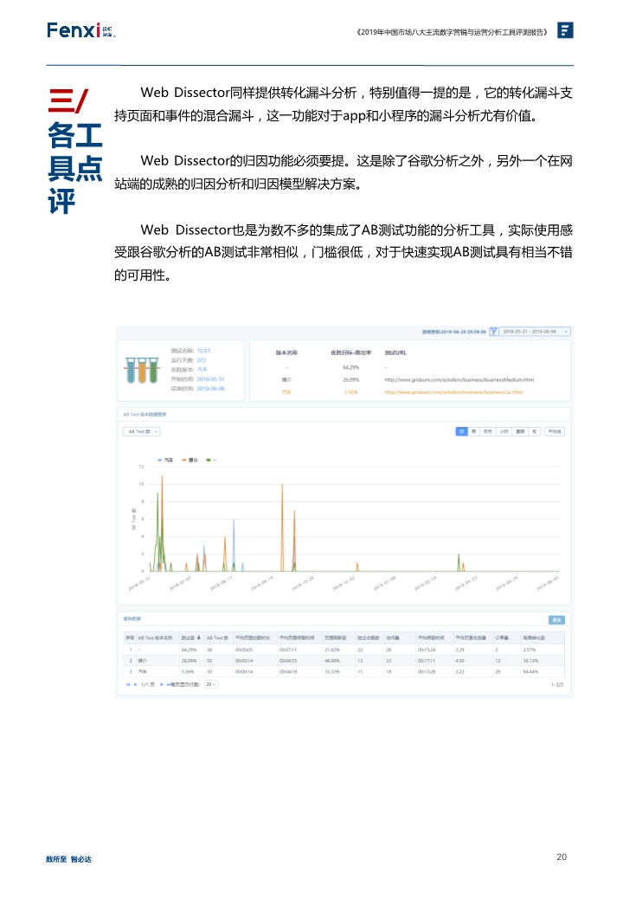Click the Fenxi logo in header
This screenshot has height=899, width=623.
pyautogui.click(x=80, y=29)
